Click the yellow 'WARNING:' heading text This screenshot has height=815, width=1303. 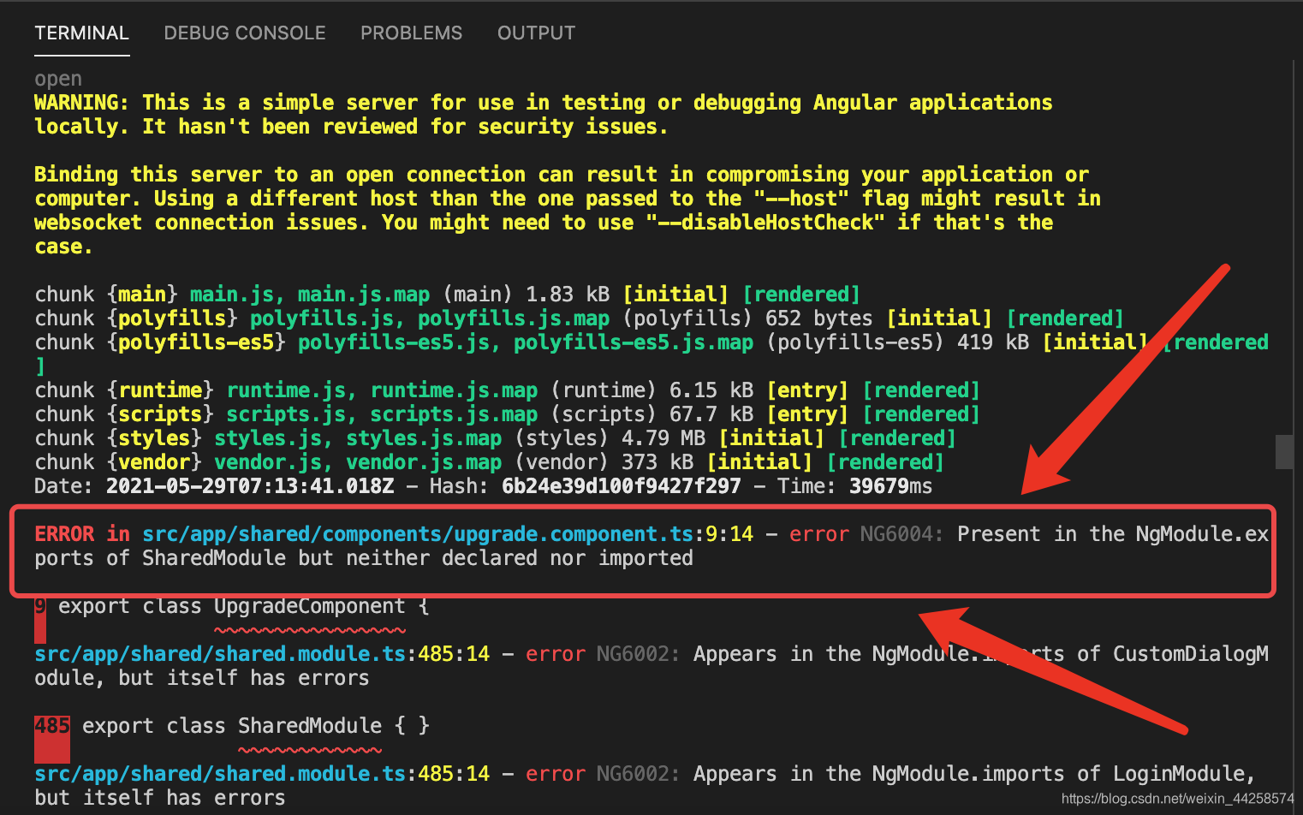82,103
